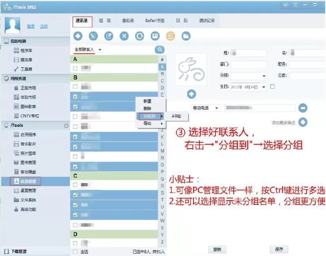Viewport: 326px width, 256px height.
Task: Click the chat bubble feedback icon in title bar
Action: [286, 5]
